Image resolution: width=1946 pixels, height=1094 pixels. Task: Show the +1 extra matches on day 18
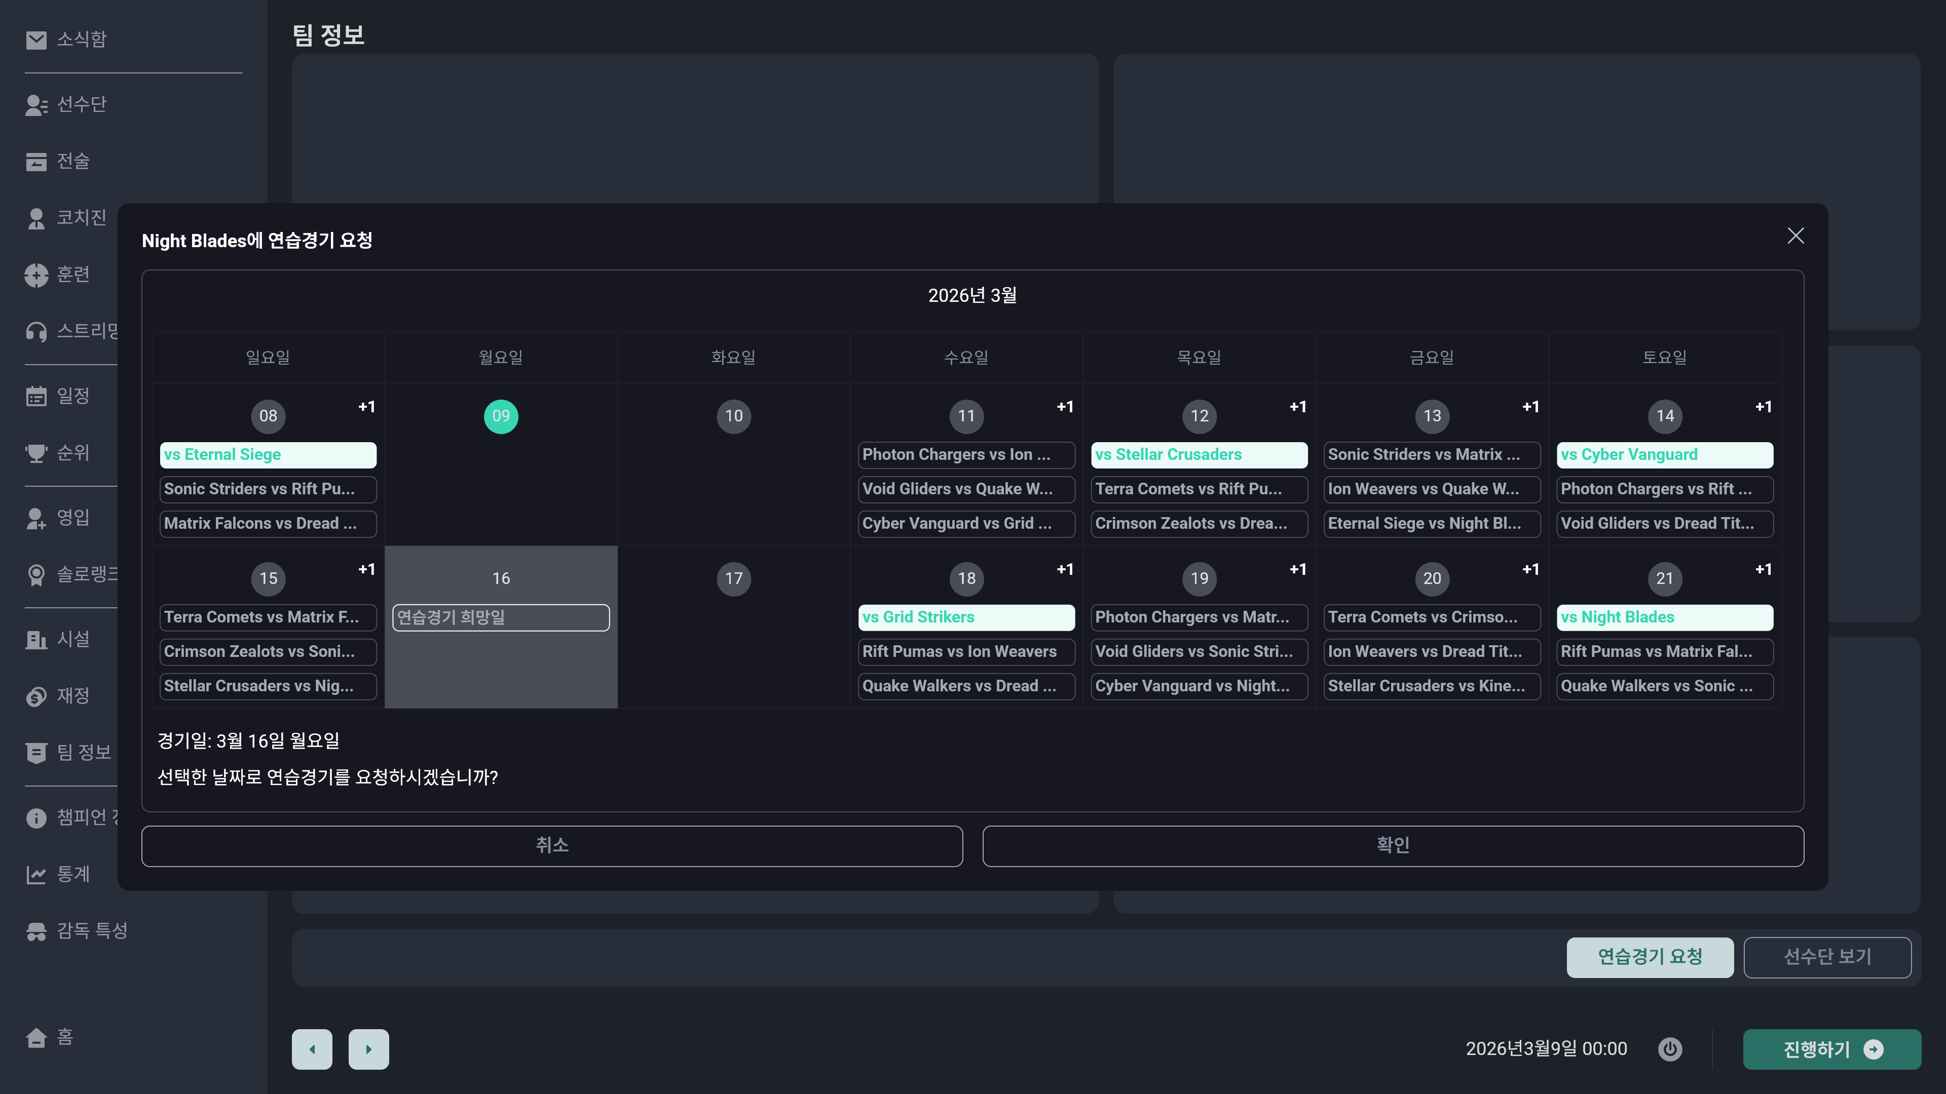point(1064,569)
